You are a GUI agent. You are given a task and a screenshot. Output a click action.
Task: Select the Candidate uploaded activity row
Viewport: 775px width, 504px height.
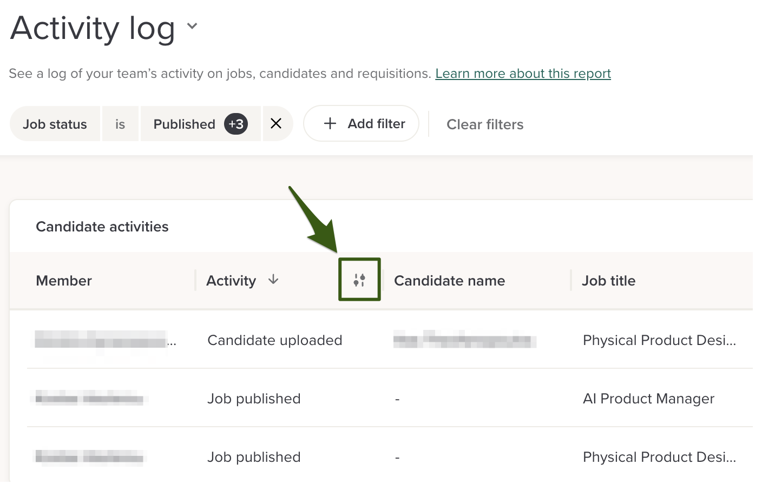click(x=275, y=340)
